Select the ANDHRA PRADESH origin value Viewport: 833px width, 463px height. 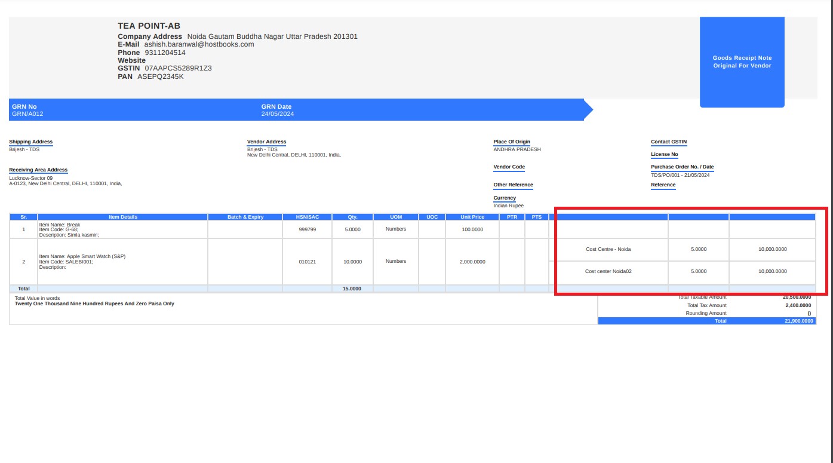pyautogui.click(x=517, y=149)
